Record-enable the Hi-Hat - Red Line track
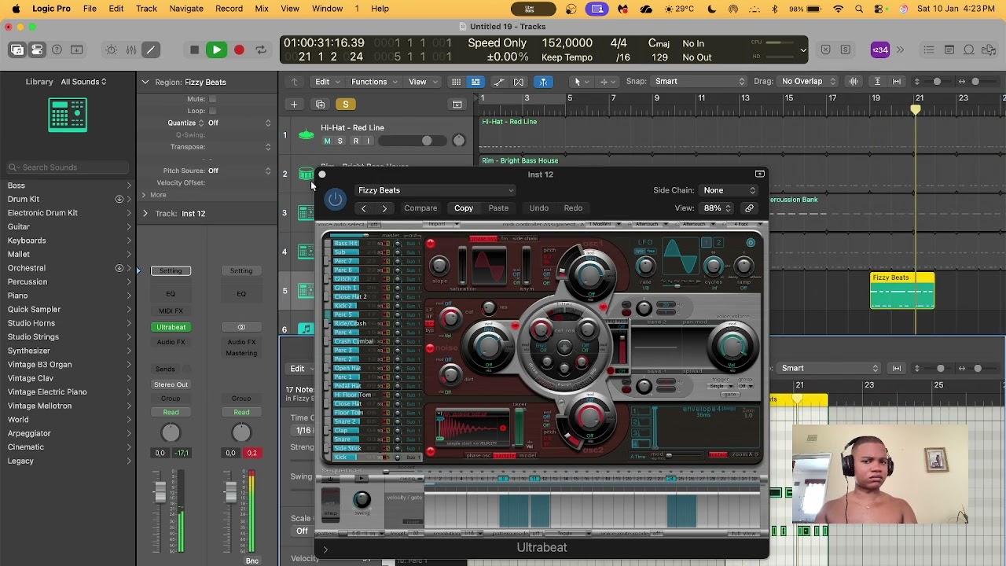Screen dimensions: 1006x566 [x=355, y=141]
